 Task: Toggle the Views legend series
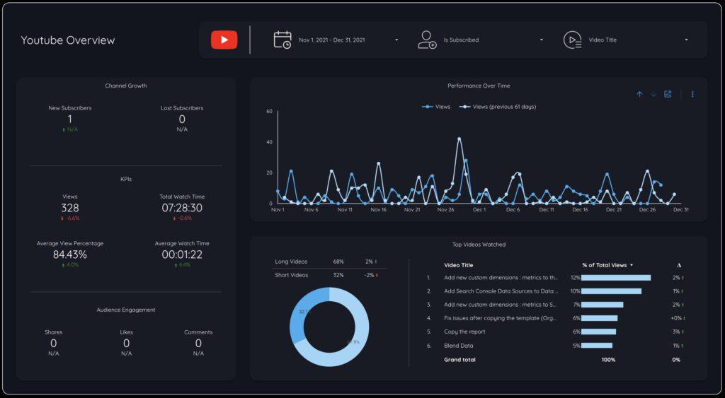click(436, 107)
